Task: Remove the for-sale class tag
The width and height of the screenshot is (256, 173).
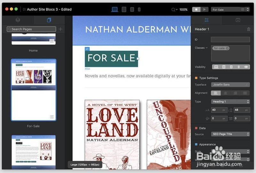Action: [x=227, y=48]
